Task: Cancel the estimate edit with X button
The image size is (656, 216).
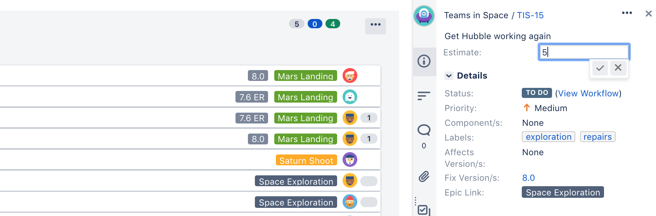Action: coord(618,68)
